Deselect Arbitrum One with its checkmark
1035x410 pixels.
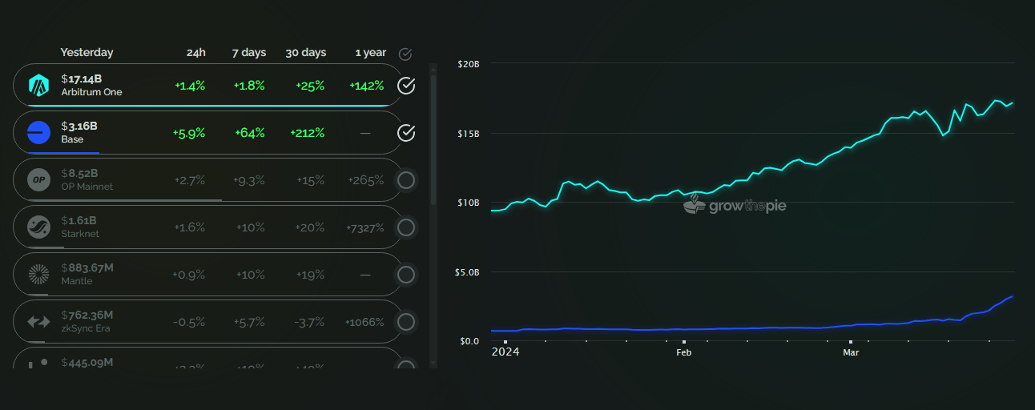(406, 86)
